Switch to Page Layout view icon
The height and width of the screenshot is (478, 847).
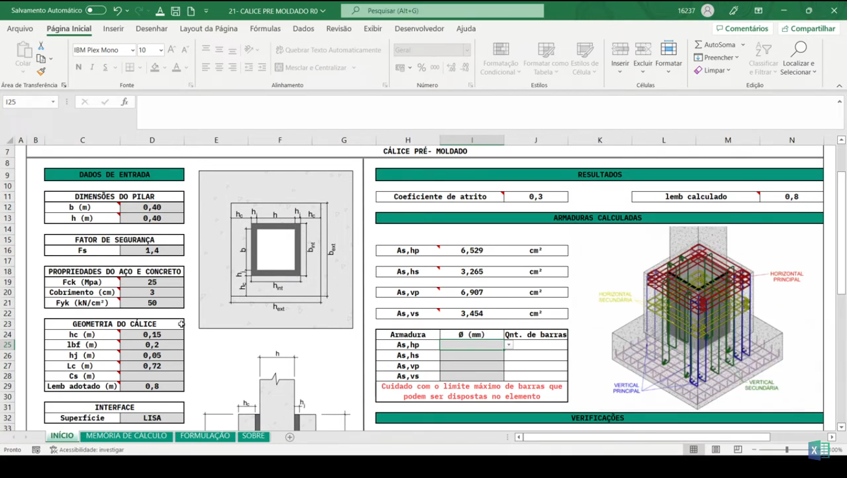point(716,449)
